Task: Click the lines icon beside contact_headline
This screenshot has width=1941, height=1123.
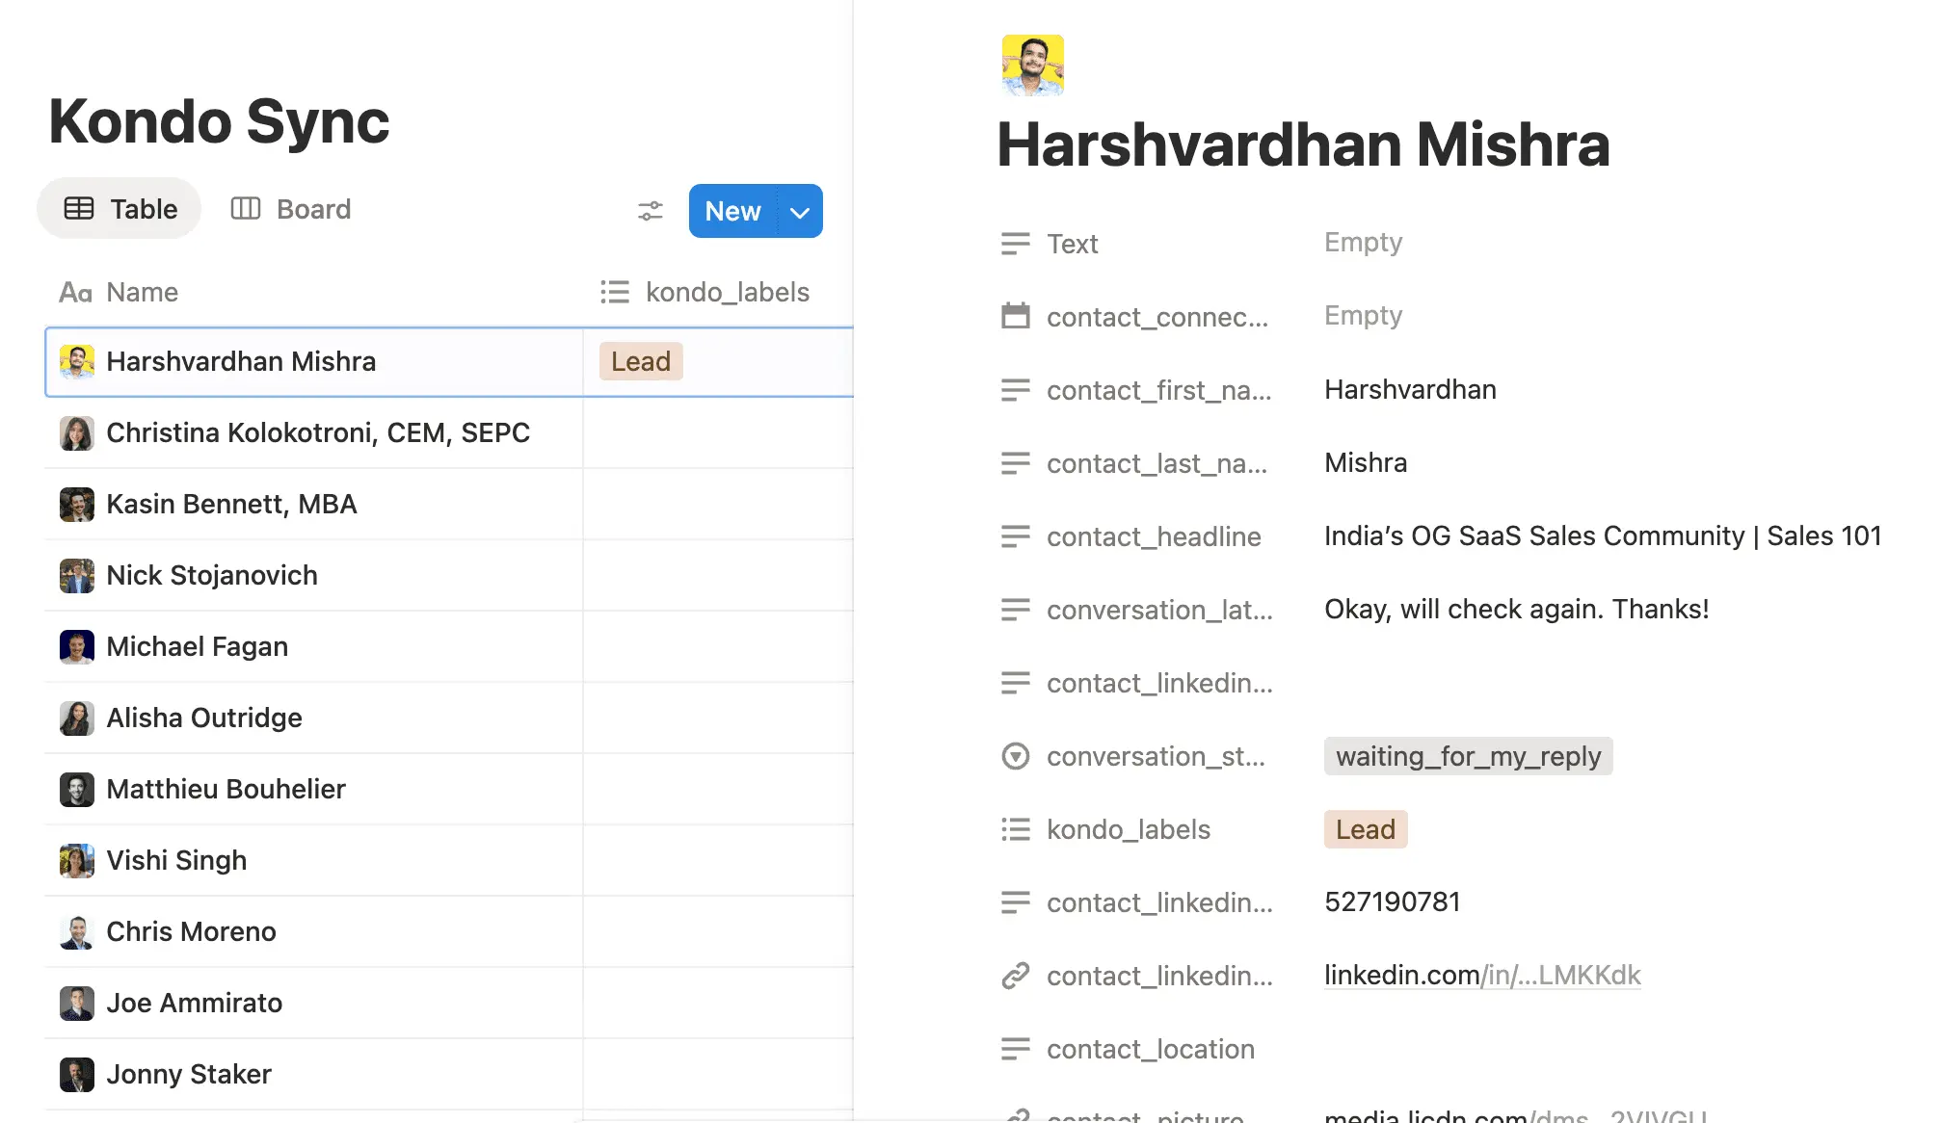Action: tap(1015, 536)
